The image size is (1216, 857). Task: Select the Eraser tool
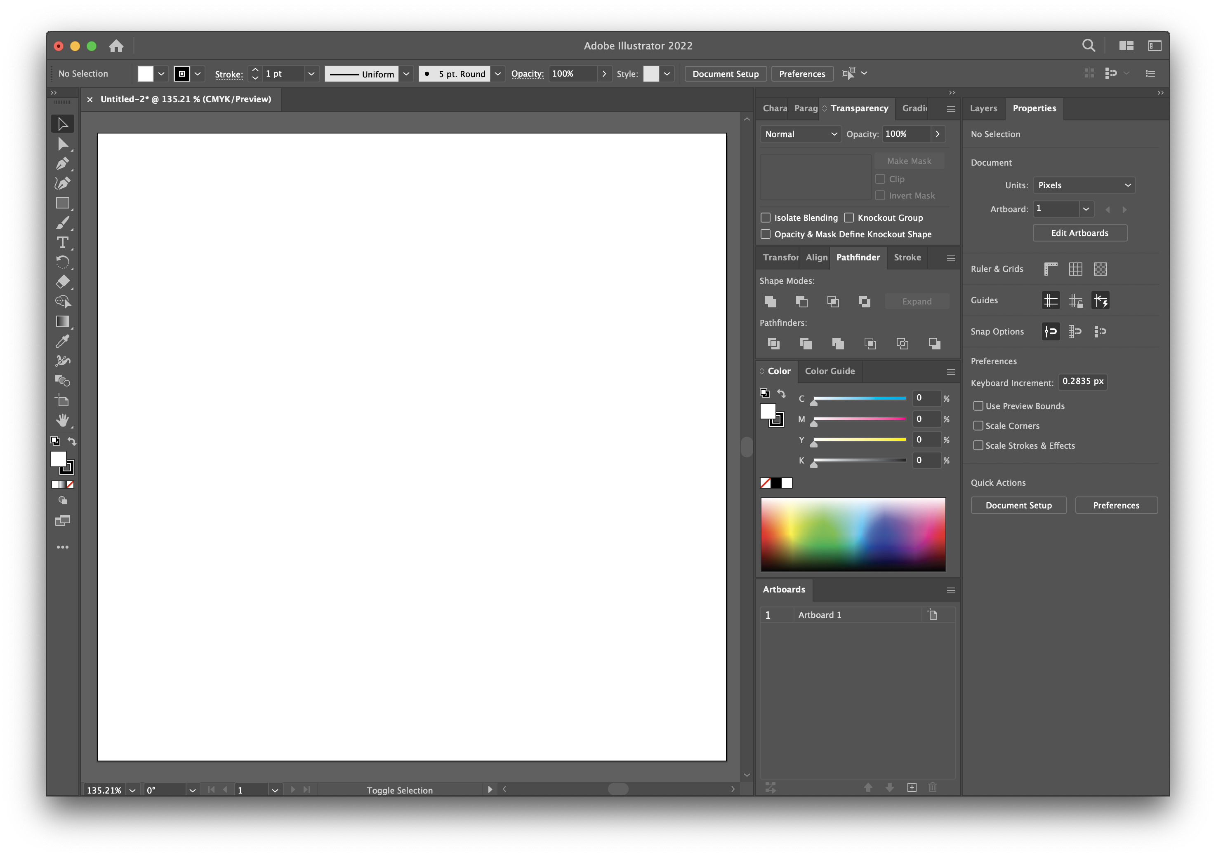click(x=63, y=282)
